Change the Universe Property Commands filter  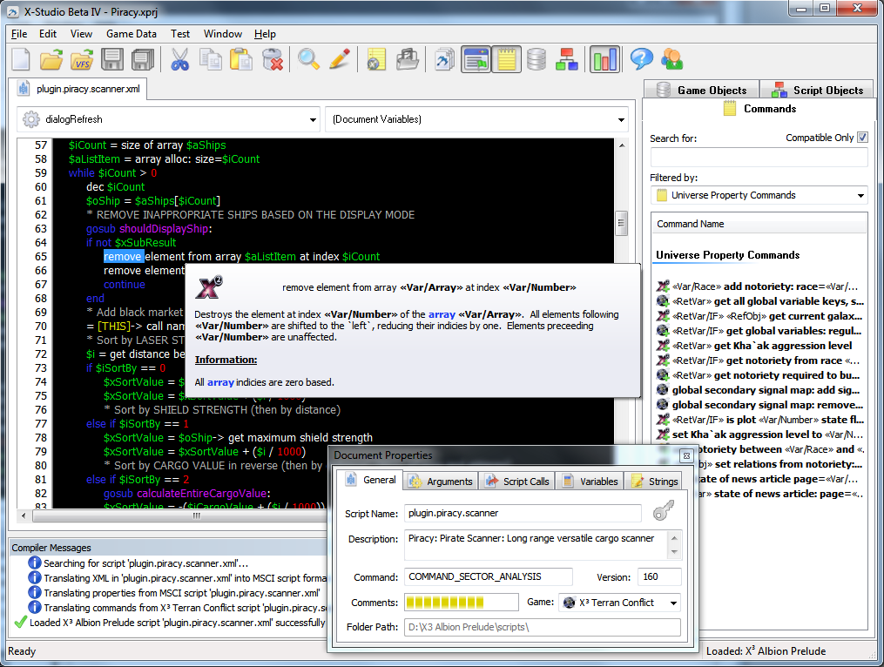point(860,195)
